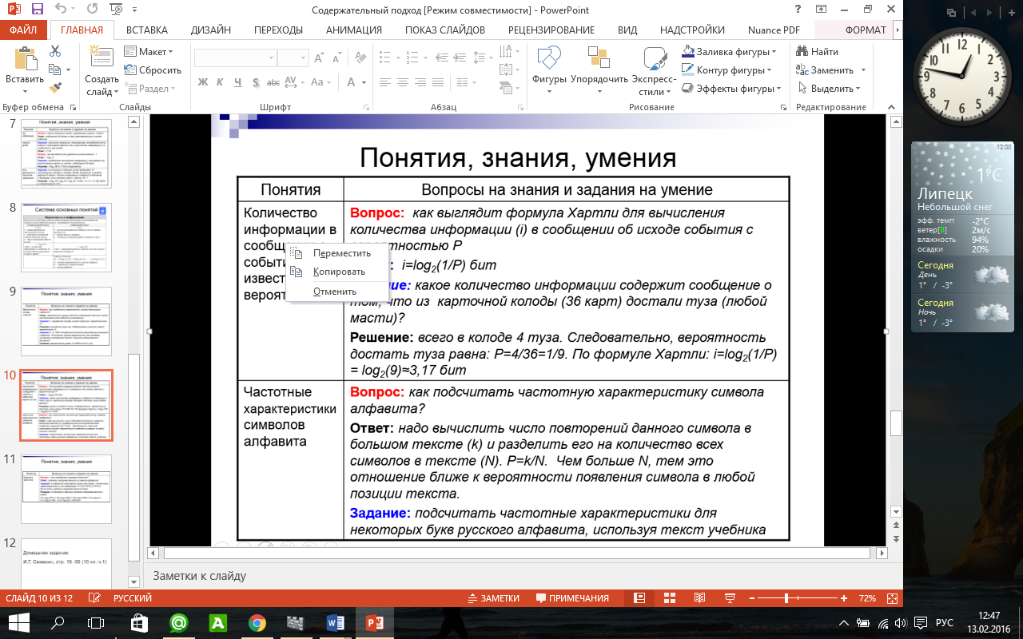Open the Макет layout dropdown
Image resolution: width=1023 pixels, height=639 pixels.
point(149,51)
